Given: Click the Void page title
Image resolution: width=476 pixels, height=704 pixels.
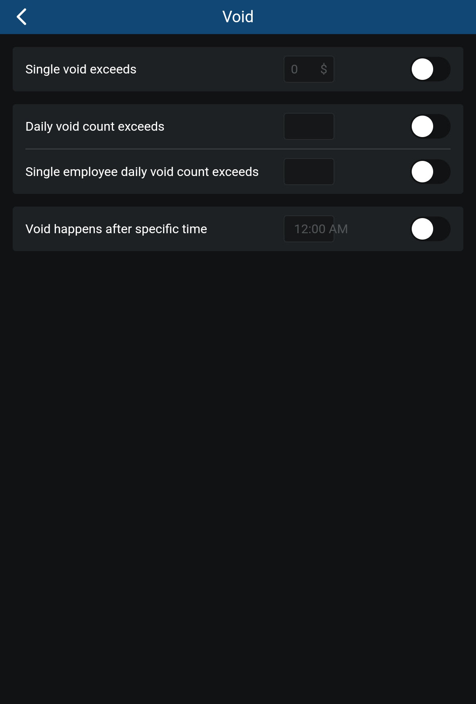Looking at the screenshot, I should tap(238, 17).
